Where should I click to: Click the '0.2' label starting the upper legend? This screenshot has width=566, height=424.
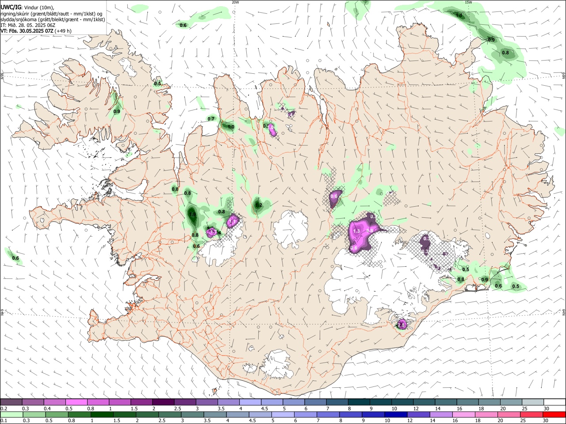click(x=4, y=409)
